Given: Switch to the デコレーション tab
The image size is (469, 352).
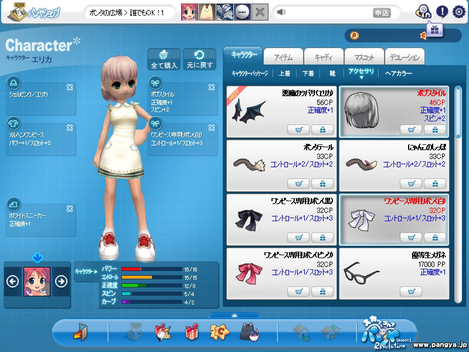Looking at the screenshot, I should (x=405, y=57).
